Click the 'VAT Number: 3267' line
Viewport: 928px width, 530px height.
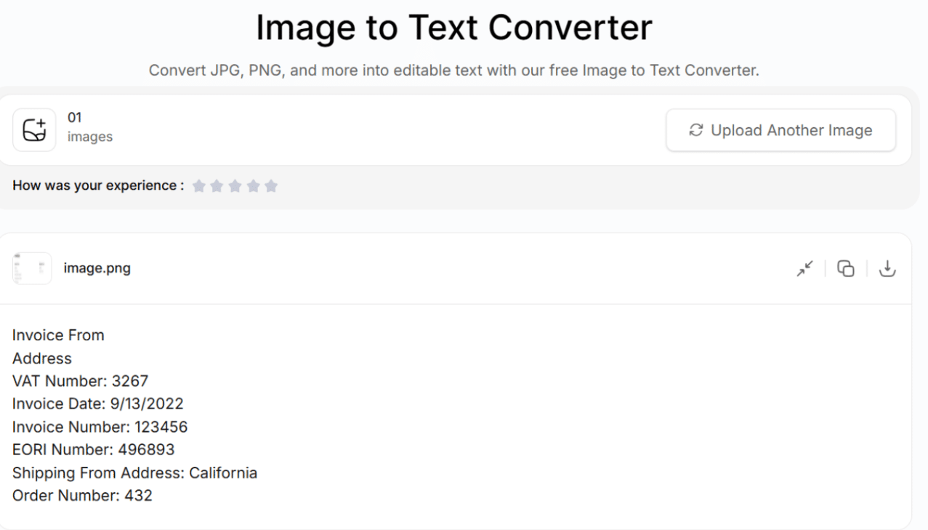pyautogui.click(x=81, y=381)
